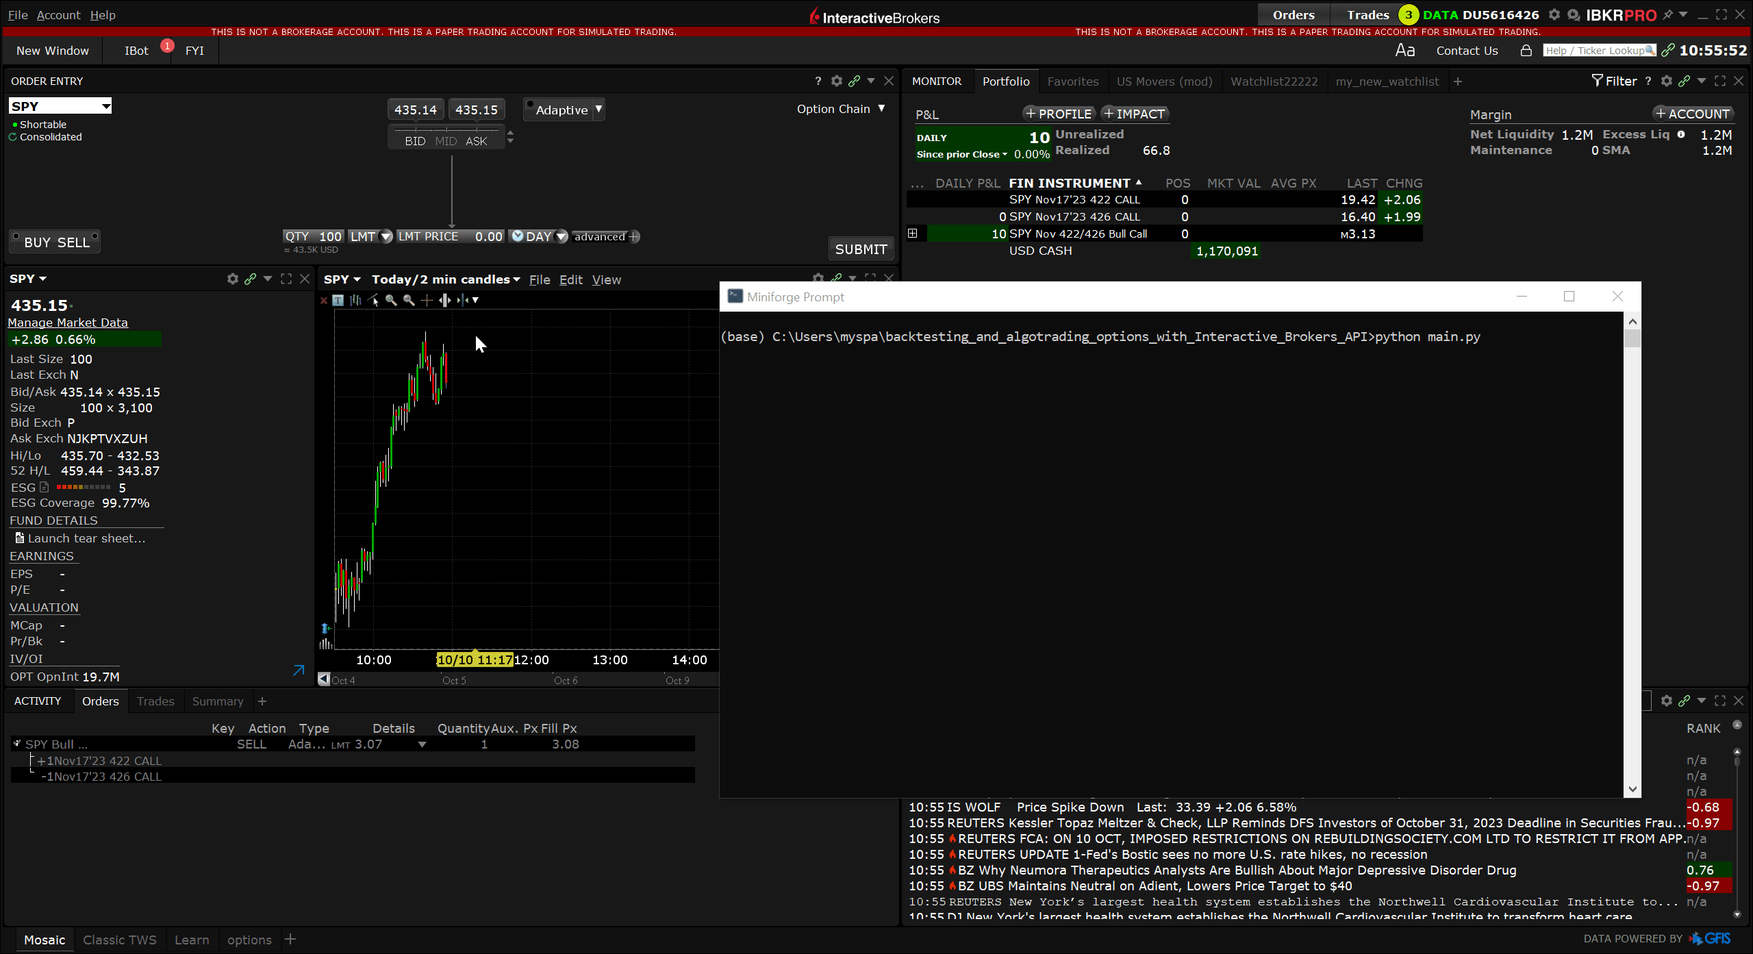
Task: Click the chart zoom out magnifier
Action: (x=409, y=300)
